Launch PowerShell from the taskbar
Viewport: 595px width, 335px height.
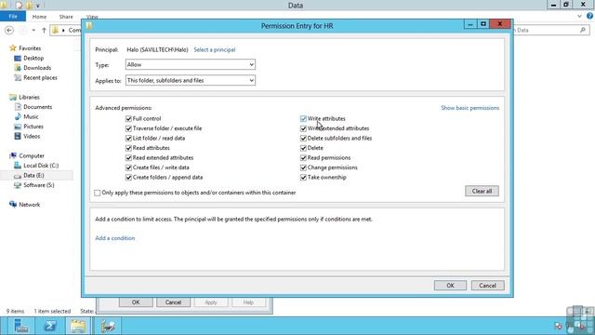49,326
